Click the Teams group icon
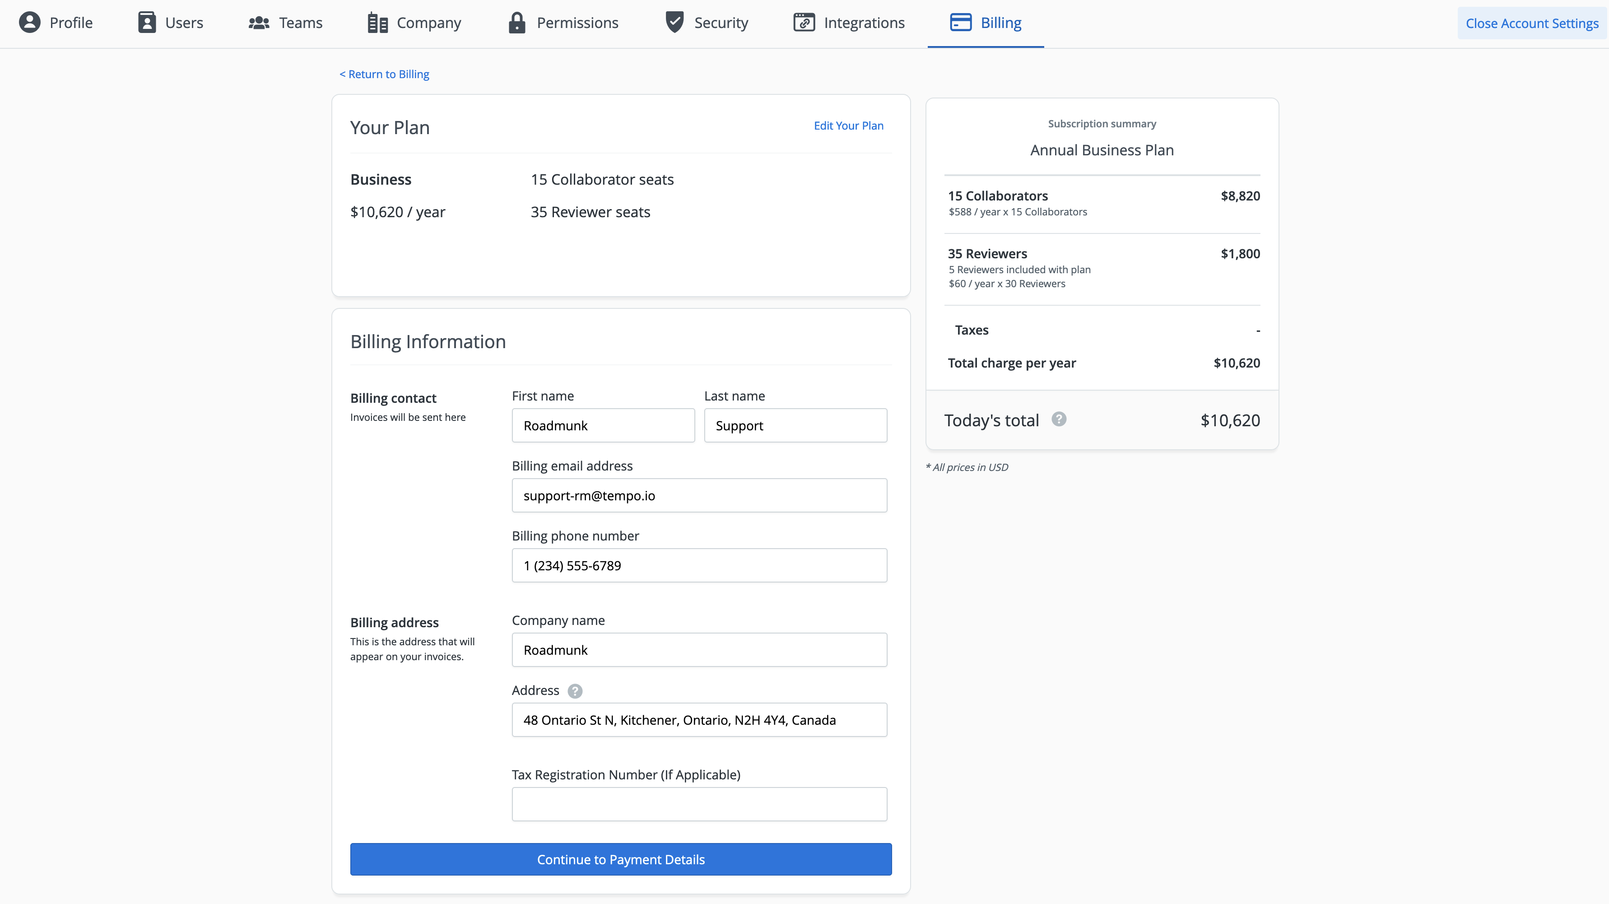Image resolution: width=1609 pixels, height=904 pixels. [x=259, y=23]
